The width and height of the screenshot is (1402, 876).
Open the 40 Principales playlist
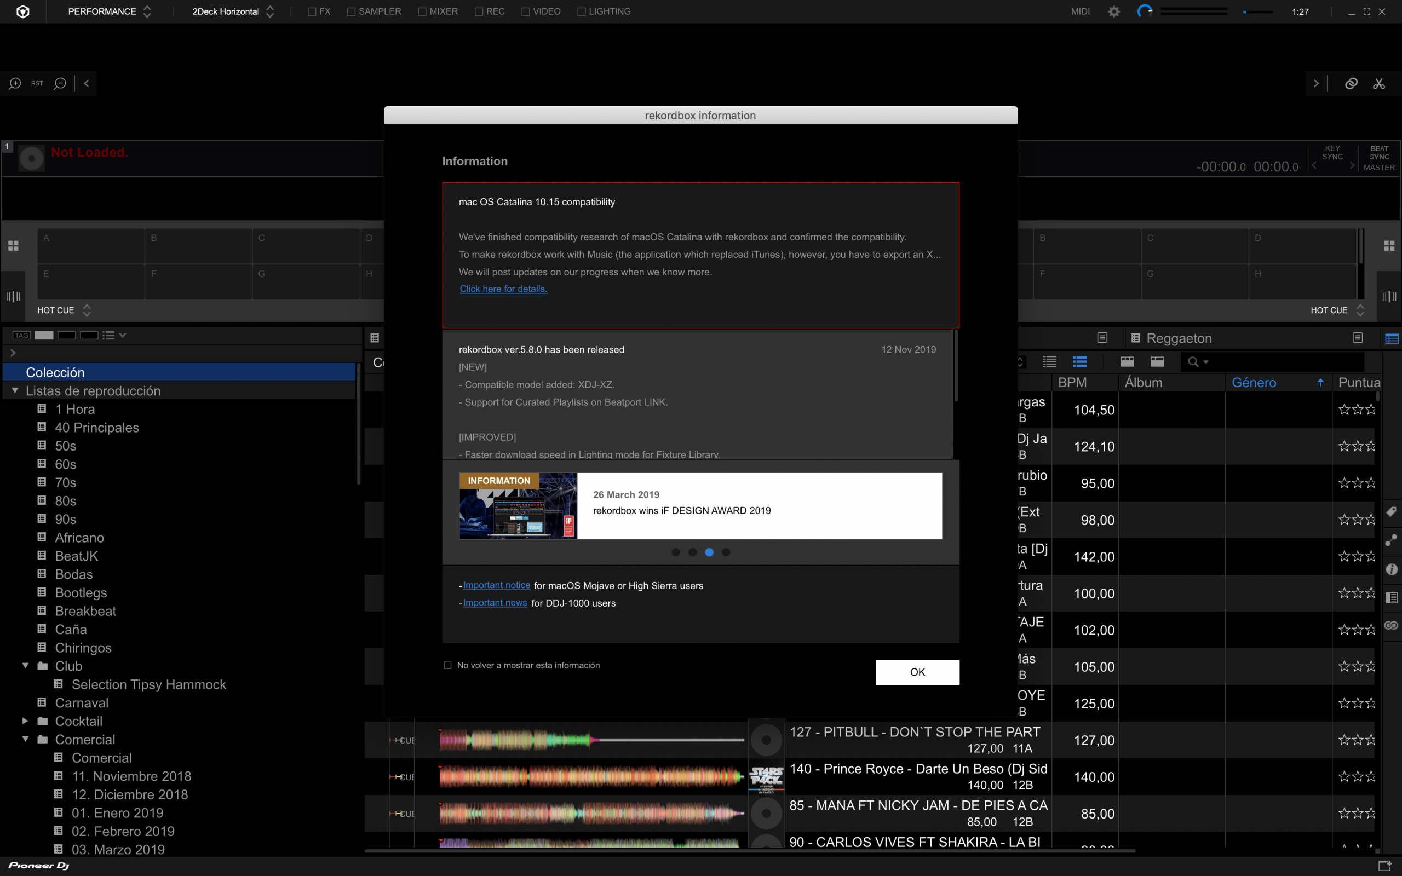click(97, 428)
